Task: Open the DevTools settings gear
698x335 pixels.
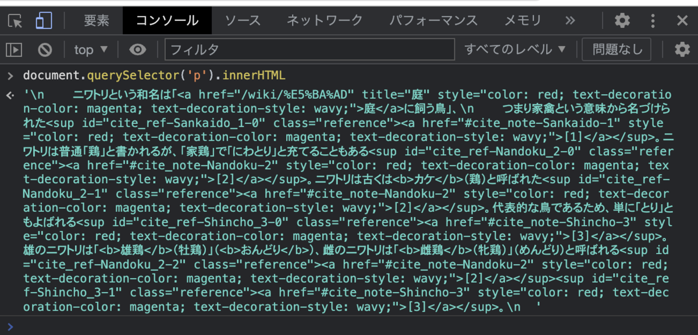Action: (x=622, y=21)
